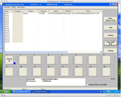Click Scan USB (F5) button
This screenshot has width=121, height=97.
[110, 43]
